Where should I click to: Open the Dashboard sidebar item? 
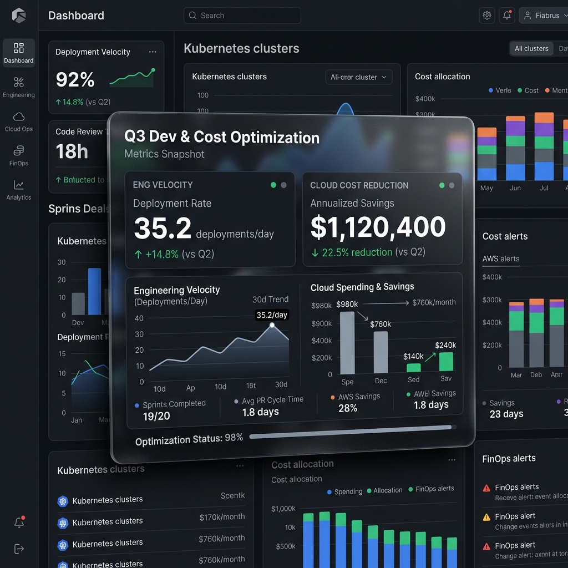(18, 53)
